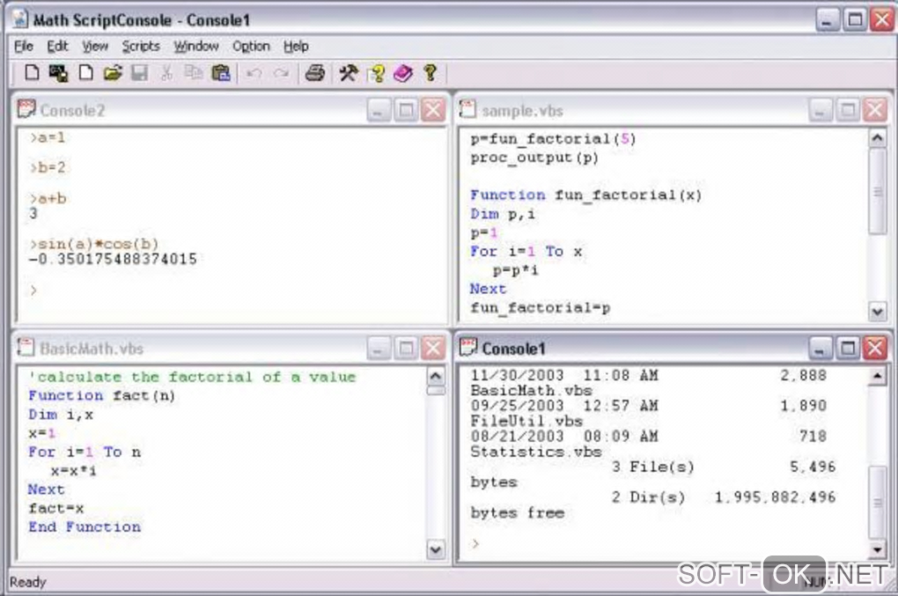Click up arrow of BasicMath.vbs scrollbar

click(x=435, y=376)
